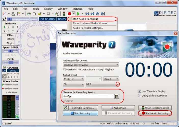Click Adjust Recording Level button

click(155, 108)
